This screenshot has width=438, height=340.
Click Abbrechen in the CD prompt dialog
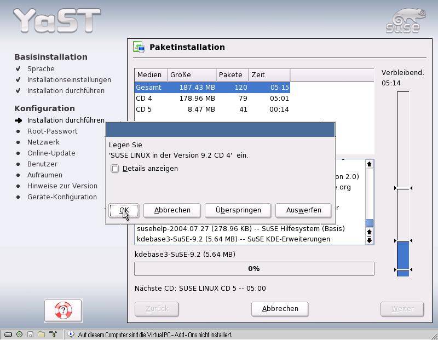[x=172, y=210]
